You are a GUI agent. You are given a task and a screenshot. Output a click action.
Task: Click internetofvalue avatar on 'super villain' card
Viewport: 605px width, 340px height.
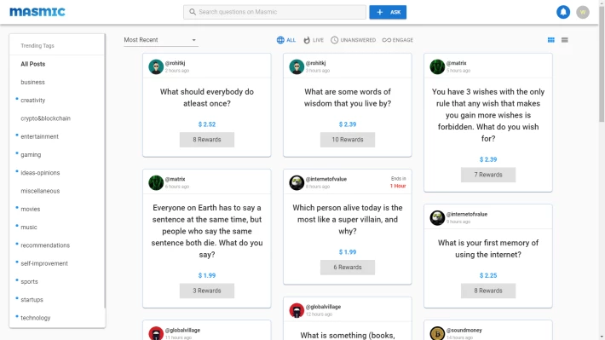tap(297, 182)
